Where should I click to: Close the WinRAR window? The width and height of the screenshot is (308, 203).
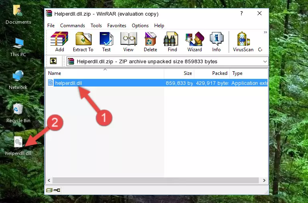(x=260, y=13)
